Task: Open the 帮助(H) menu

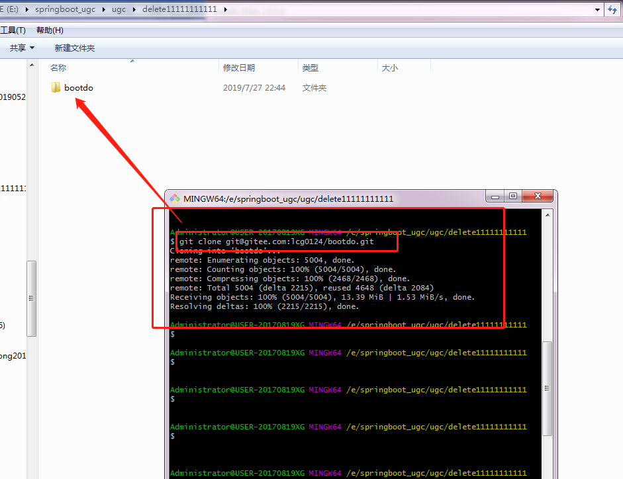Action: click(x=50, y=30)
